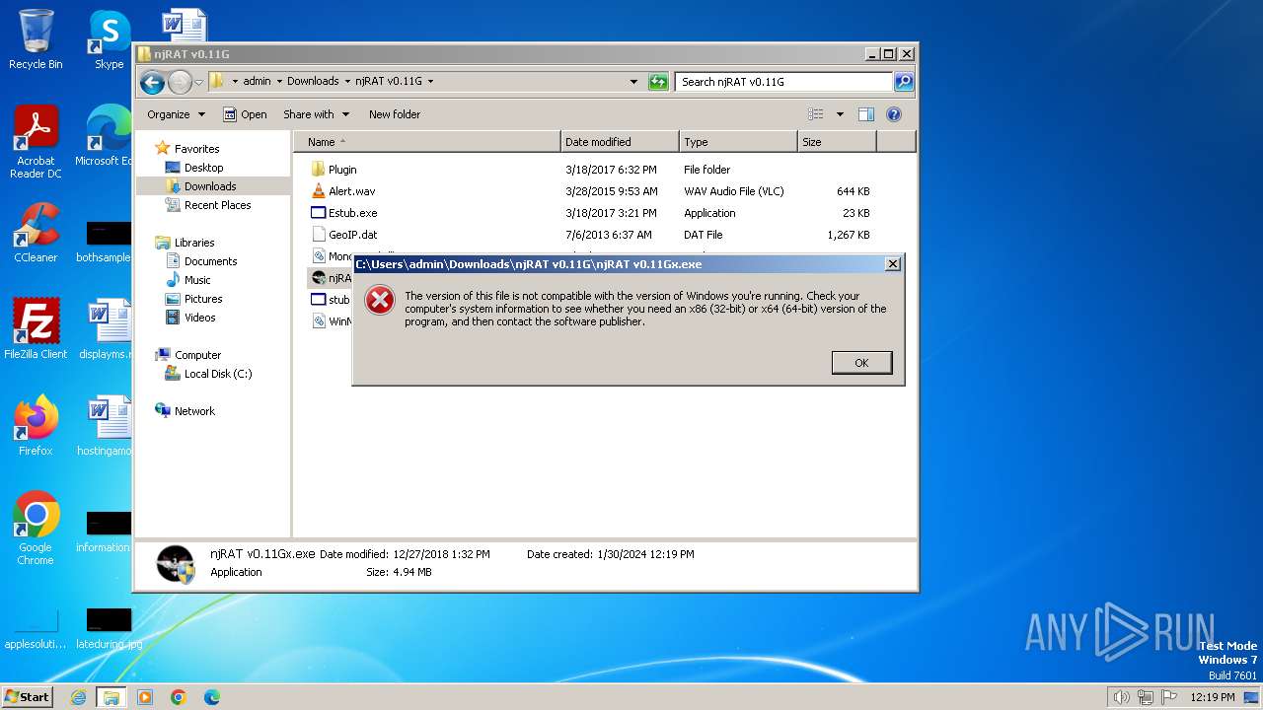Click the Favorites group in navigation pane
The height and width of the screenshot is (710, 1263).
click(196, 149)
